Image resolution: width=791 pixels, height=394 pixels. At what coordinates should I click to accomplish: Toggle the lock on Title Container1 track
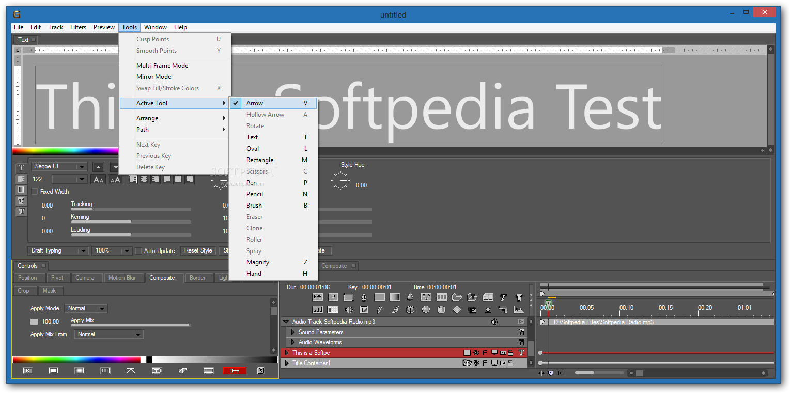click(x=510, y=363)
